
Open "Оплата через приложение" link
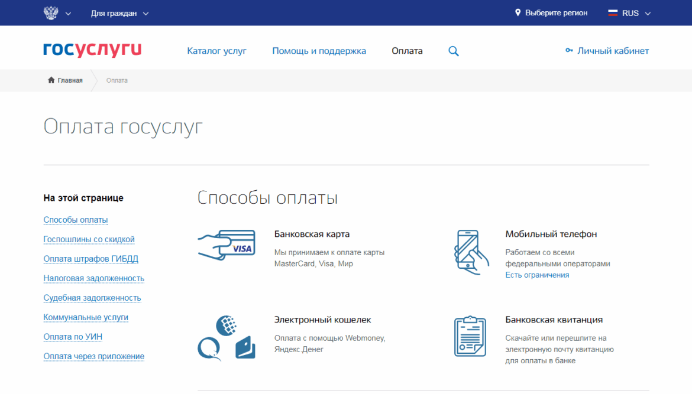pos(93,356)
